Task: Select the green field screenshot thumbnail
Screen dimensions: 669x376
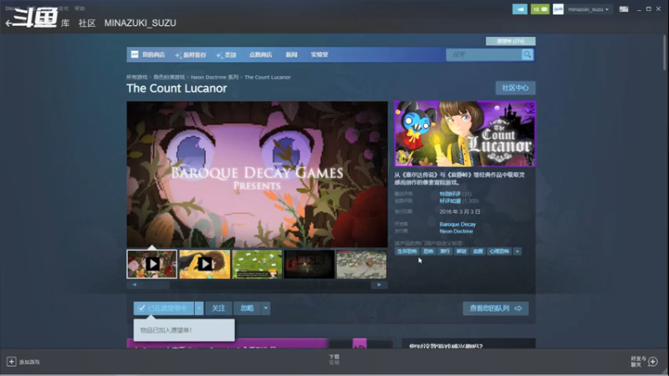Action: 258,264
